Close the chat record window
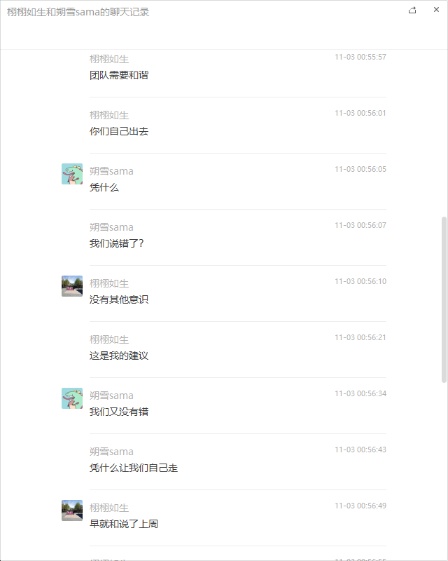Viewport: 448px width, 561px height. [x=436, y=10]
